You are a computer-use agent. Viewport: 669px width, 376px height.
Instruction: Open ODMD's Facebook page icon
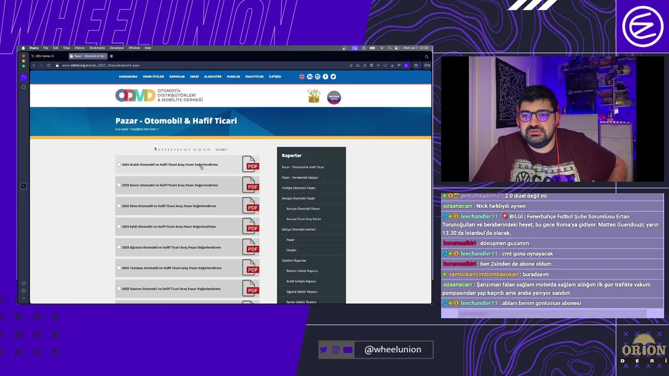click(325, 76)
